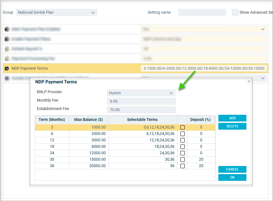Select the Selectable Terms column header
273x201 pixels.
point(143,120)
